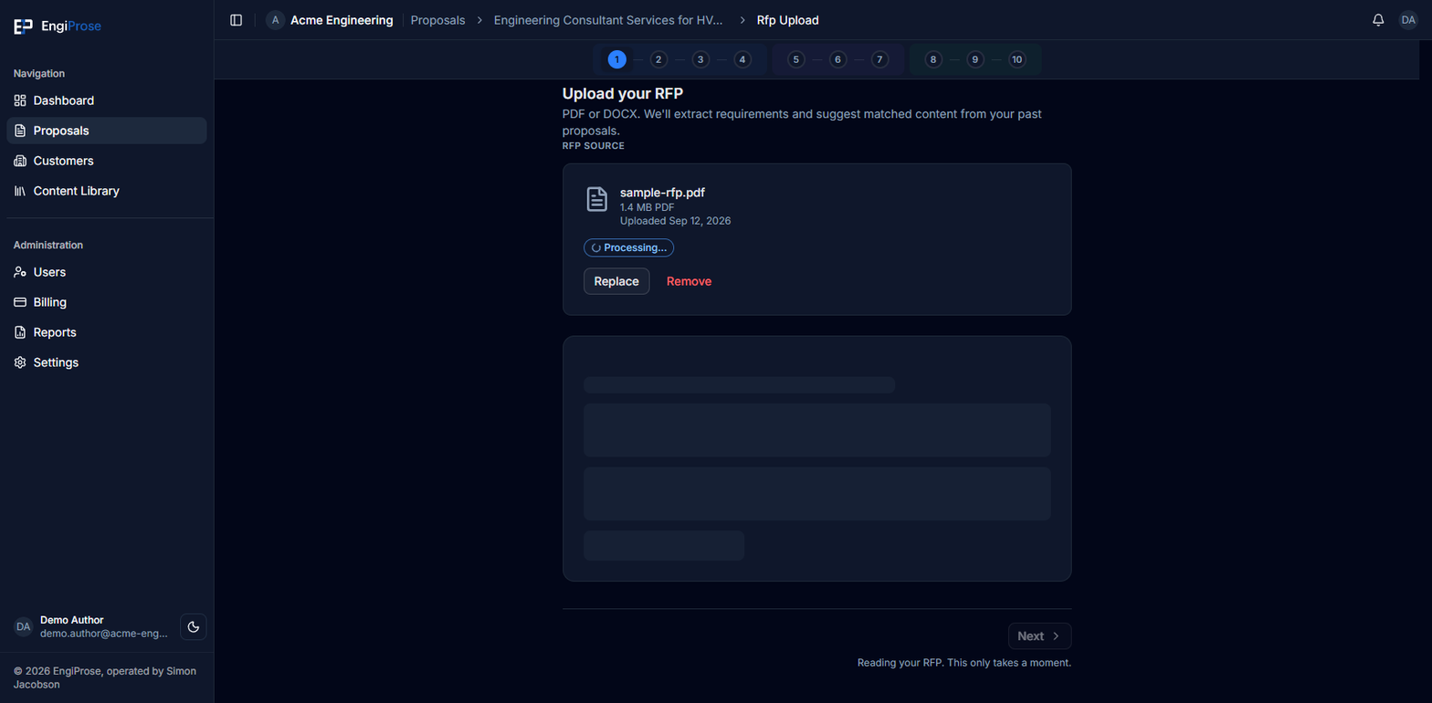Open Engineering Consultant Services breadcrumb

pos(608,20)
